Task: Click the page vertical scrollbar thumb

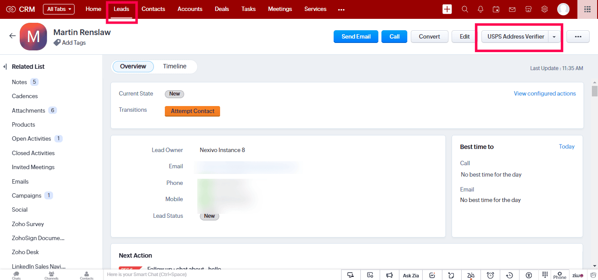Action: pyautogui.click(x=595, y=91)
